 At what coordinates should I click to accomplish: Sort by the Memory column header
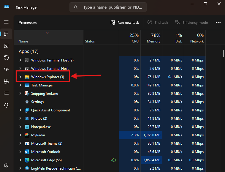pyautogui.click(x=151, y=38)
